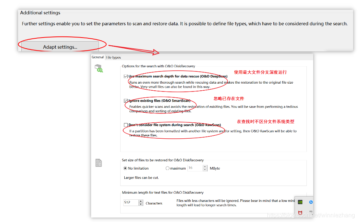
Task: Click the file size document icon
Action: pyautogui.click(x=99, y=163)
